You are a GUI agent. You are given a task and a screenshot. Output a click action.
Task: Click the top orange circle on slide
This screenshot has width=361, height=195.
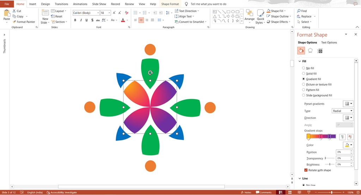pyautogui.click(x=150, y=49)
